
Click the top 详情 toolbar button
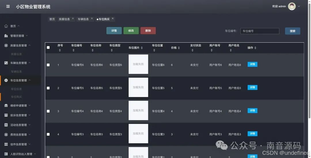click(x=114, y=31)
